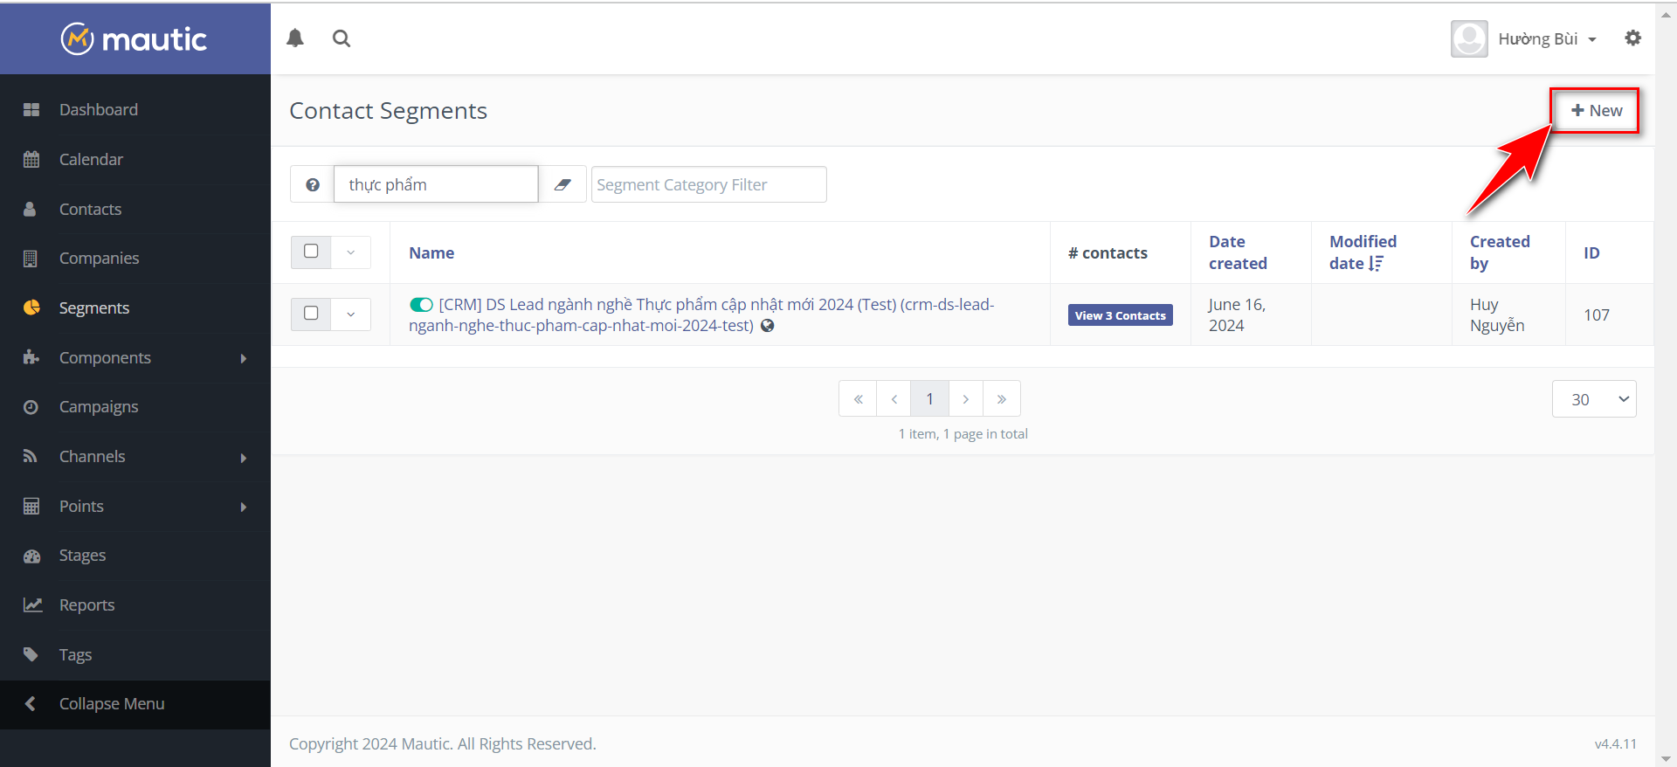
Task: Click the Modified date sort icon
Action: click(x=1377, y=264)
